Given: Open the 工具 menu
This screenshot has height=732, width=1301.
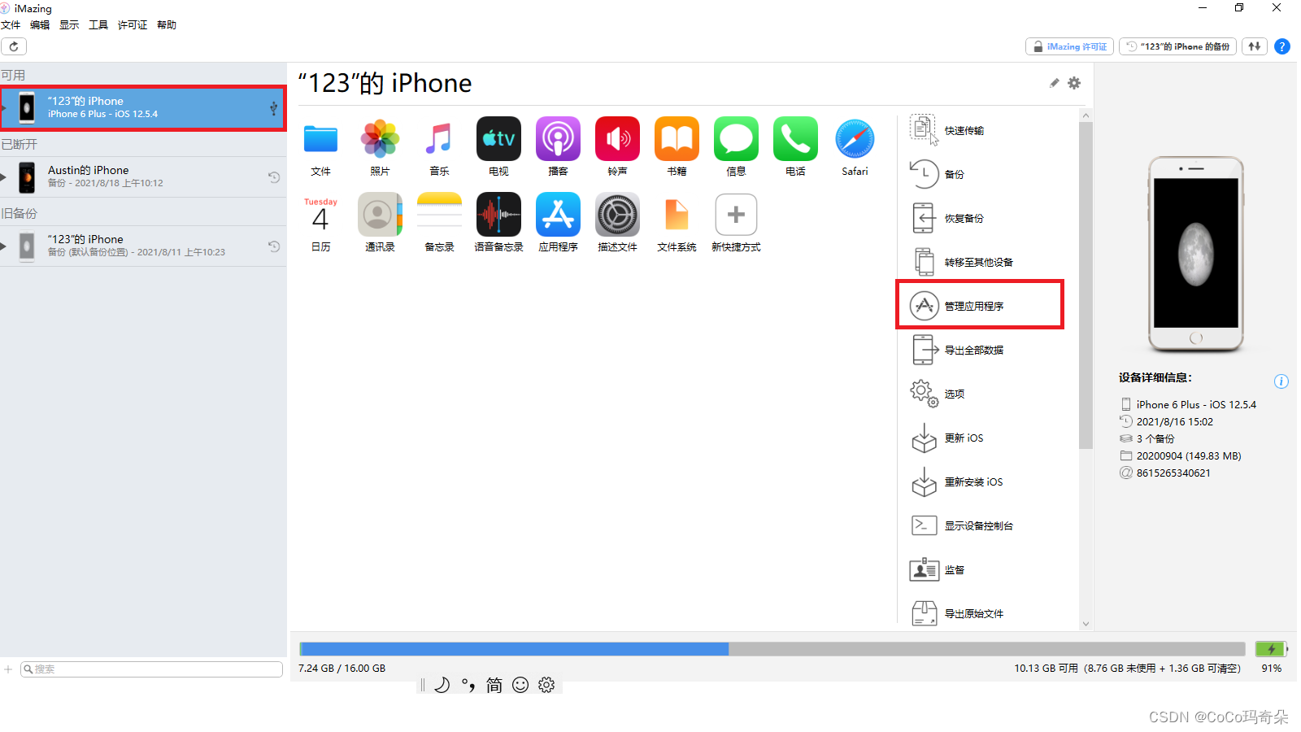Looking at the screenshot, I should (98, 25).
